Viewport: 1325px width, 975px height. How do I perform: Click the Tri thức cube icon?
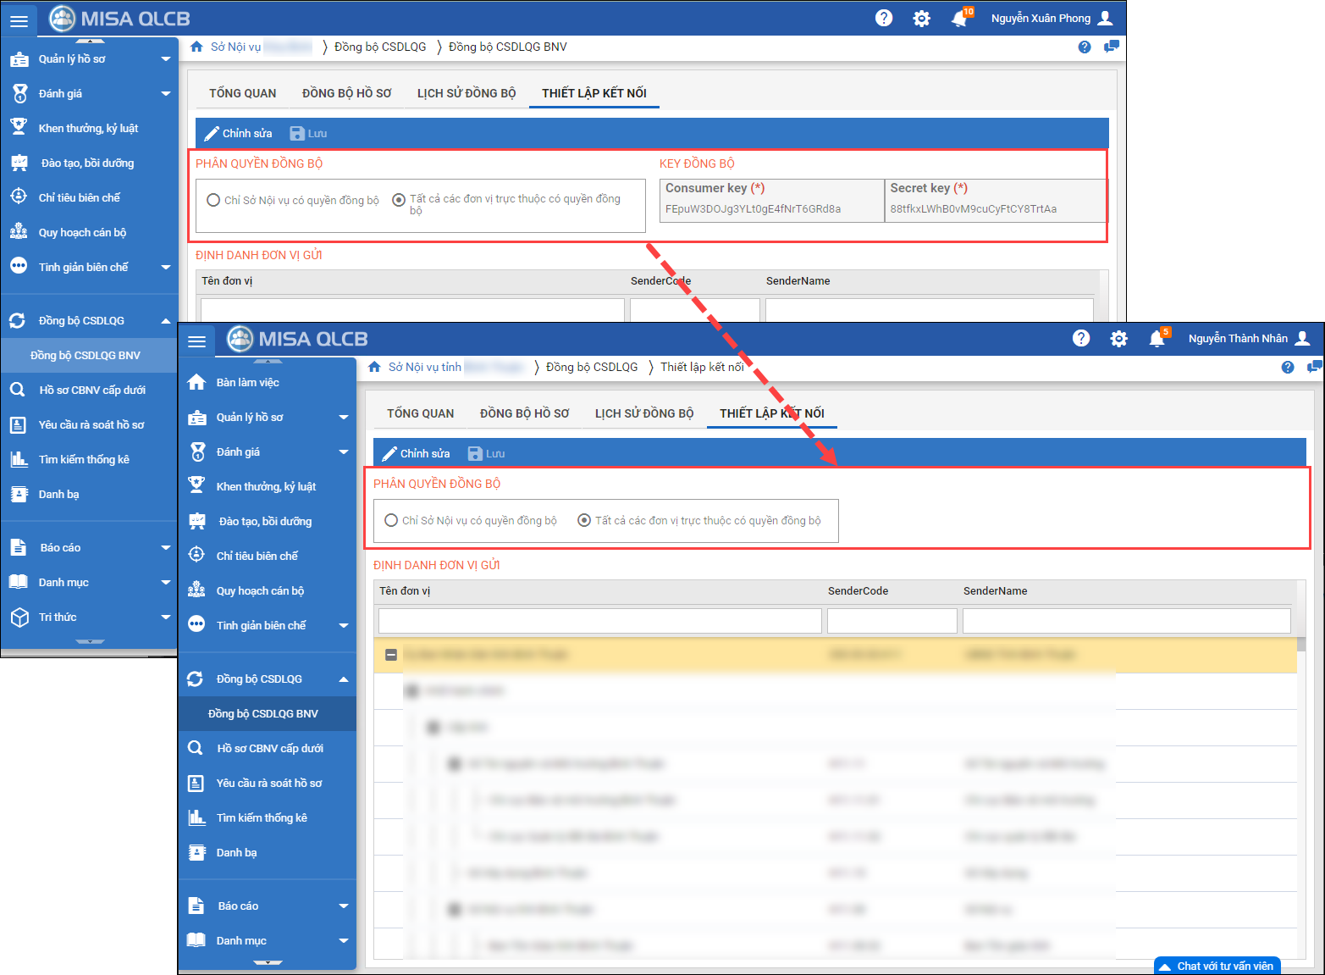[19, 617]
